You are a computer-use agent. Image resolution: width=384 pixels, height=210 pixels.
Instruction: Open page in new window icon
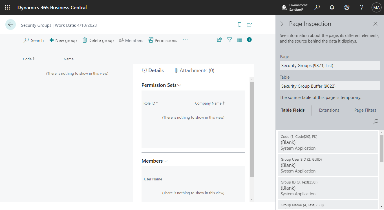click(249, 25)
